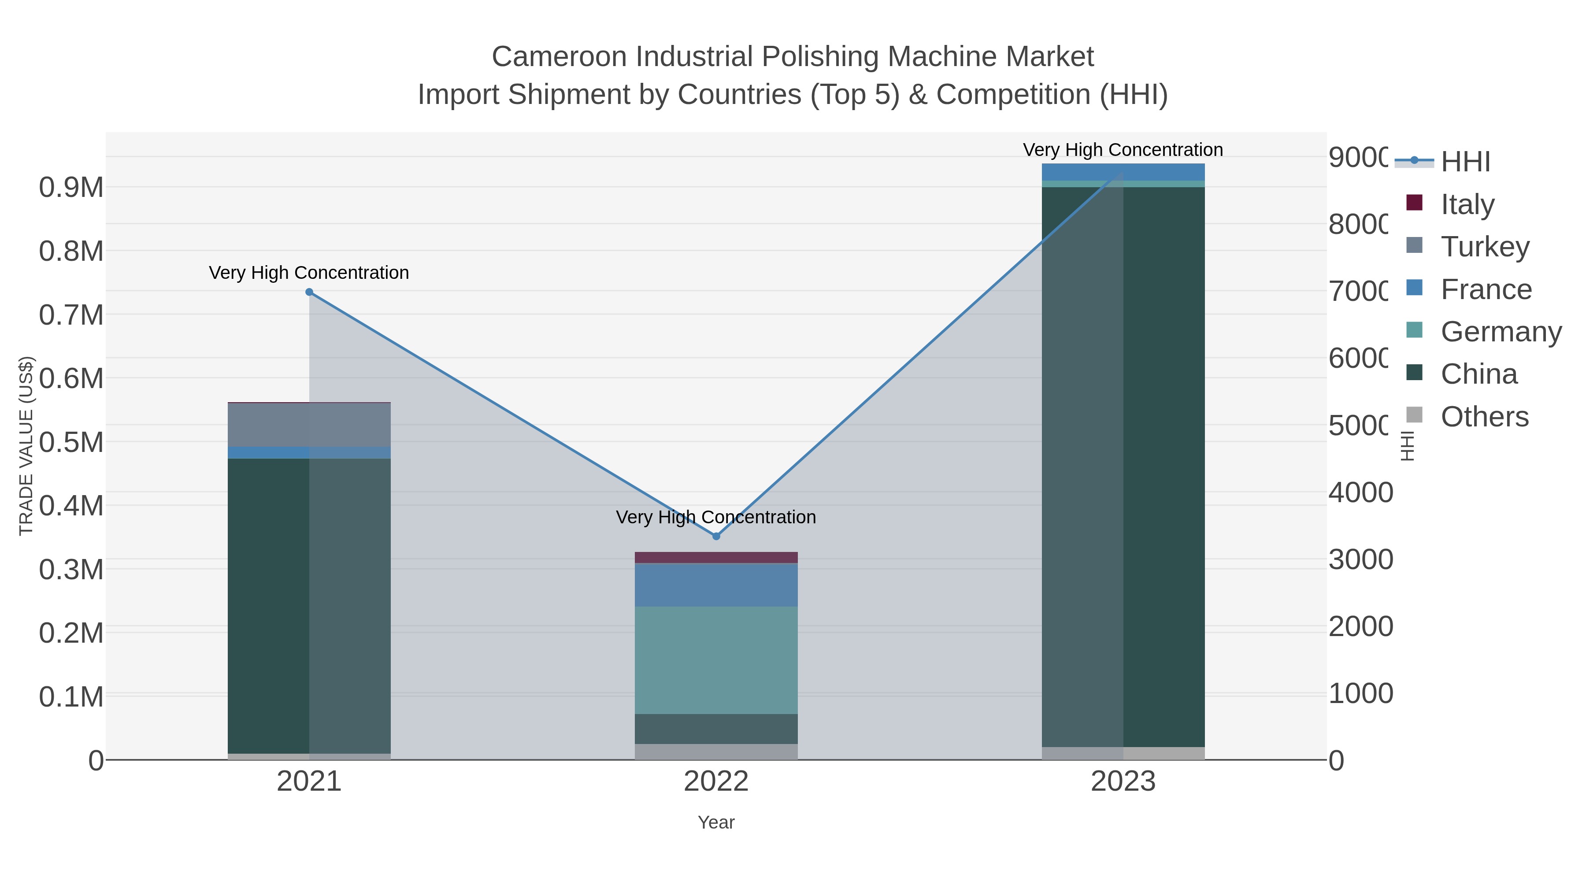Toggle China series in the legend

[x=1462, y=374]
